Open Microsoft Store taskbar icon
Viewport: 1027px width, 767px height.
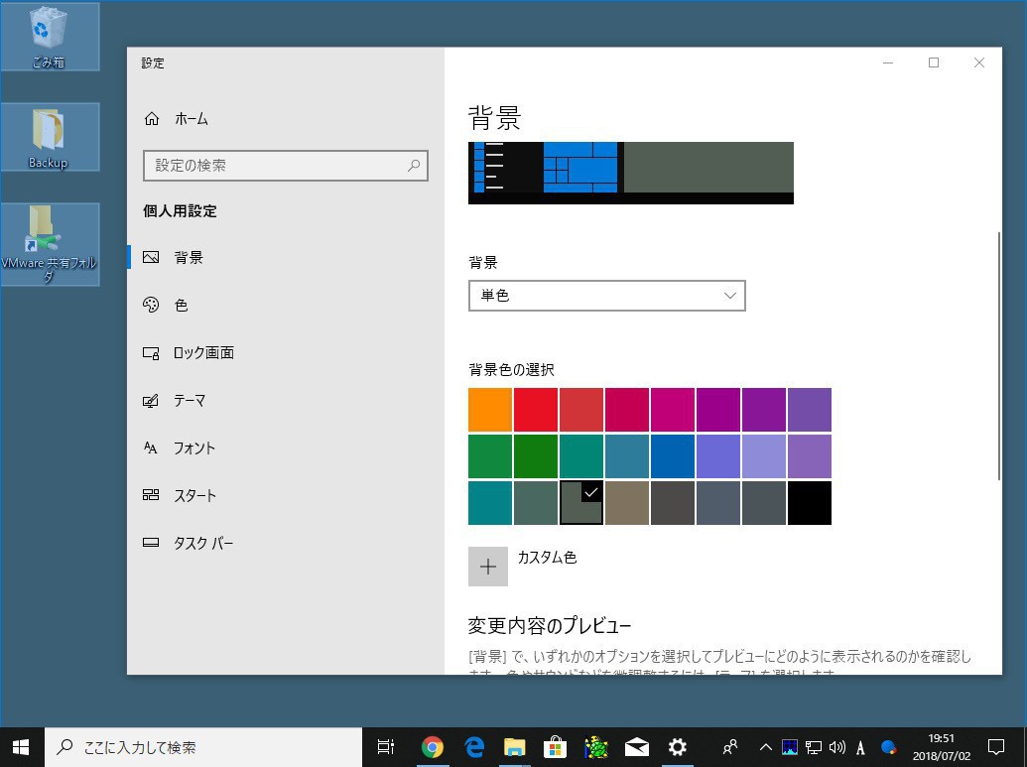point(555,747)
